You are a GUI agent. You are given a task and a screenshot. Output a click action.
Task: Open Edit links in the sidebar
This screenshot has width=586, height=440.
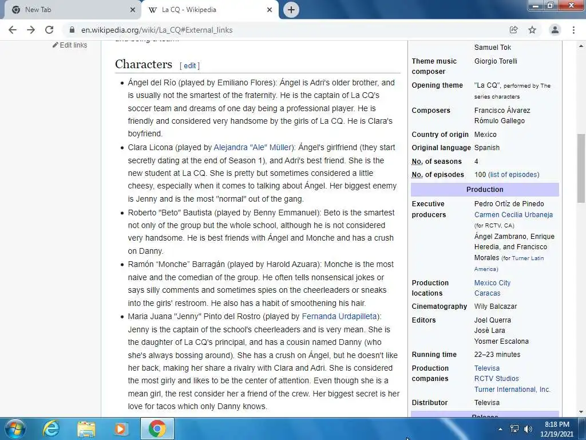click(70, 45)
